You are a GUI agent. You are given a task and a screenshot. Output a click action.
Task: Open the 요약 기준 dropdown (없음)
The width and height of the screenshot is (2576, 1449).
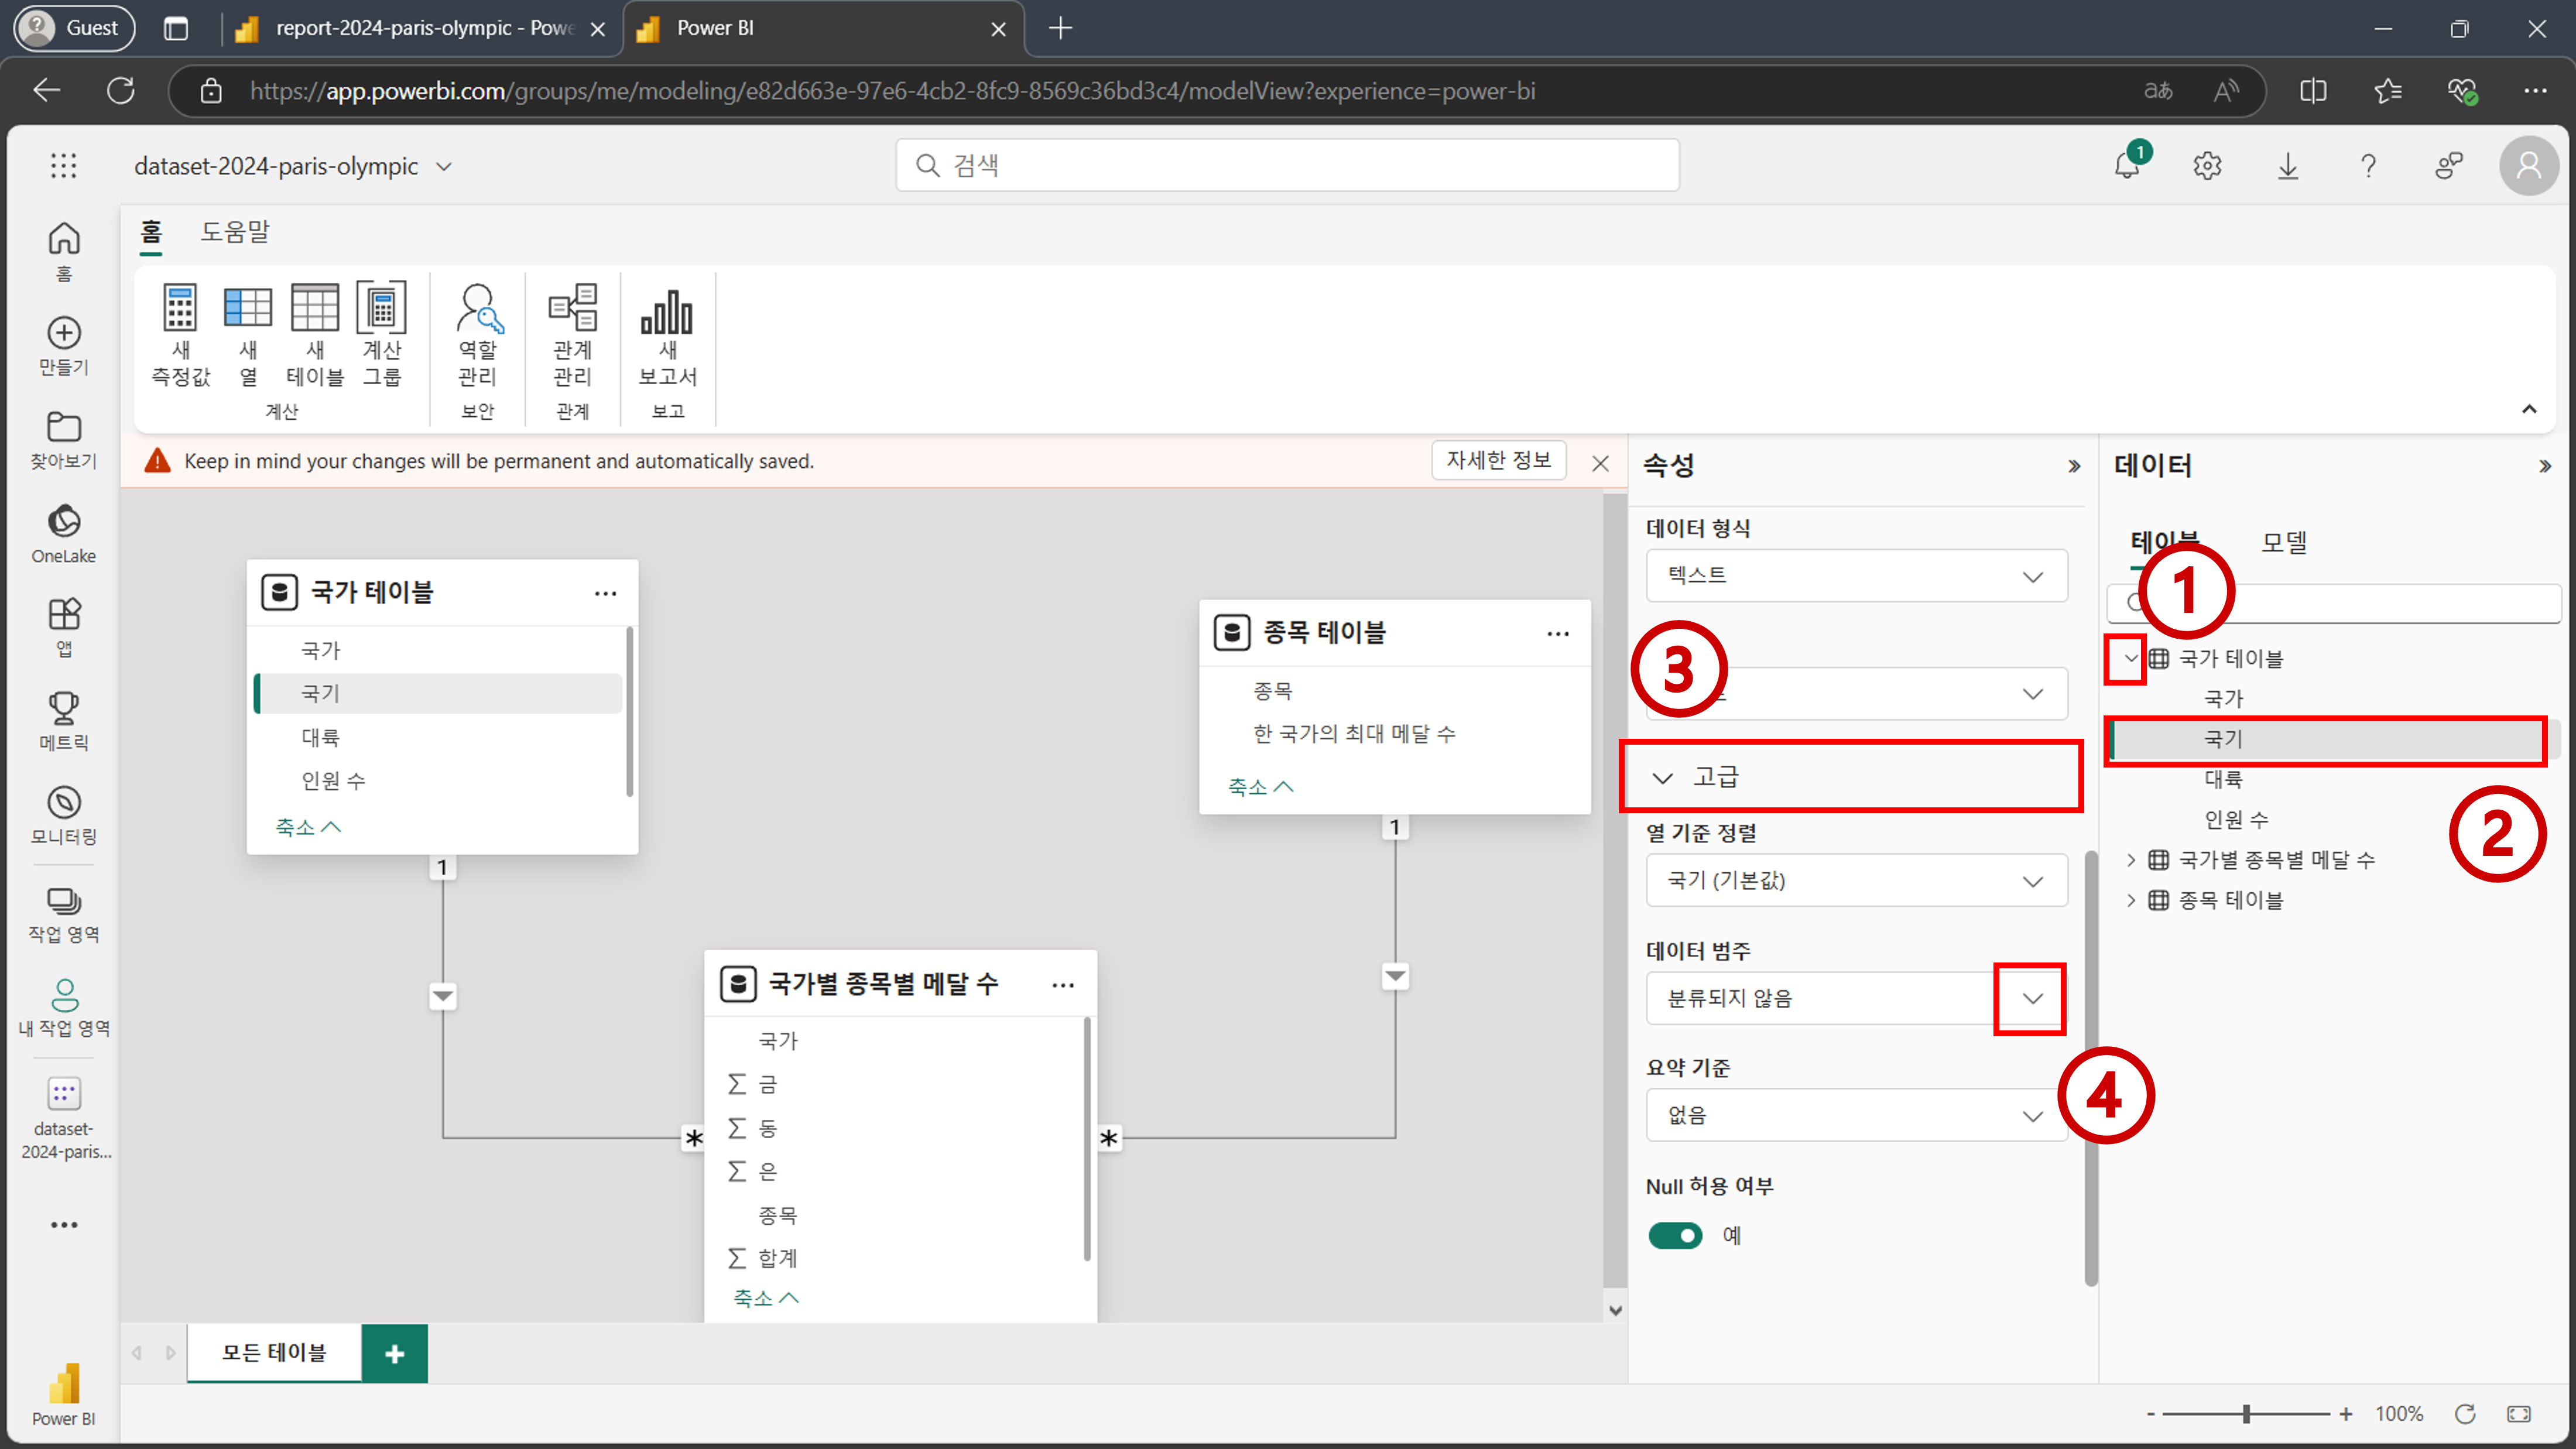(1856, 1115)
